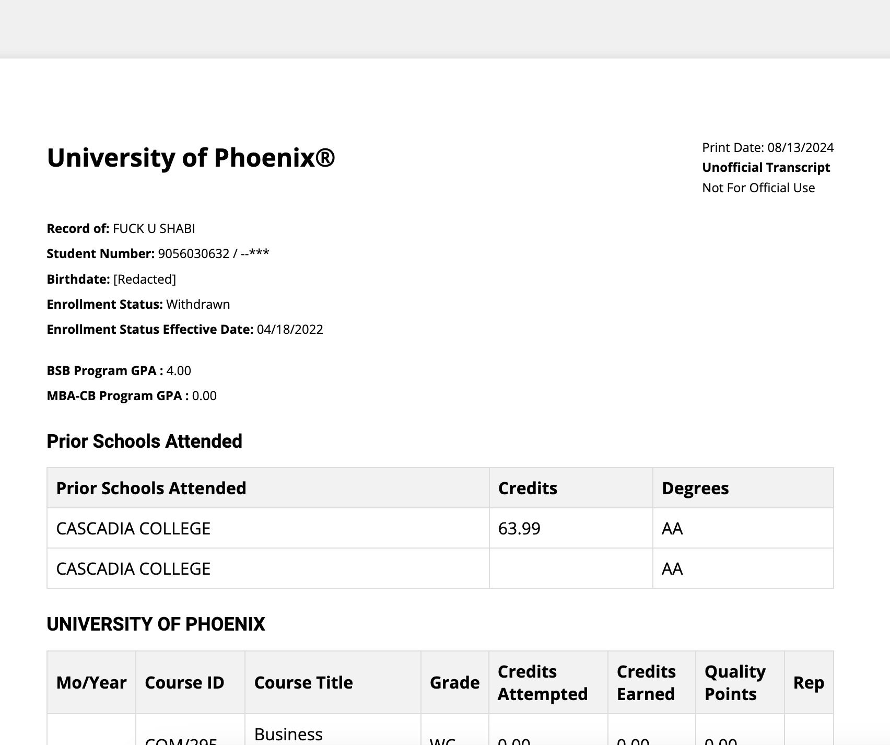Click the Credits Attempted column header

pyautogui.click(x=542, y=683)
